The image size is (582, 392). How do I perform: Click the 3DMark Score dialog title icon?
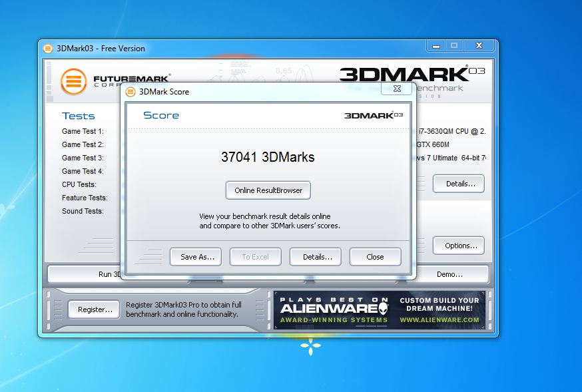pyautogui.click(x=131, y=92)
